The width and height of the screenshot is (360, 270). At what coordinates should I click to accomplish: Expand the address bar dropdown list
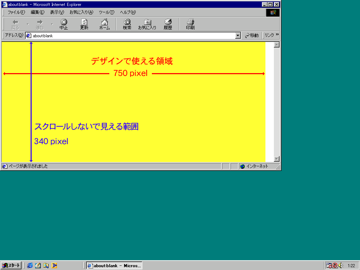pyautogui.click(x=238, y=36)
